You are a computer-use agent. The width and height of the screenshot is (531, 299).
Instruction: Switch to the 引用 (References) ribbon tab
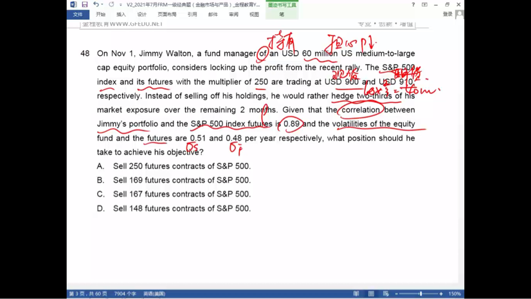192,14
